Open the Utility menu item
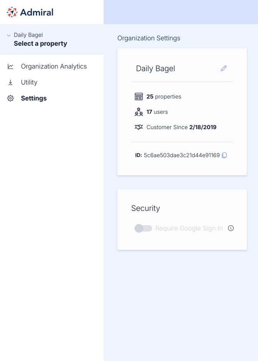Screen dimensions: 258x361 [x=29, y=82]
